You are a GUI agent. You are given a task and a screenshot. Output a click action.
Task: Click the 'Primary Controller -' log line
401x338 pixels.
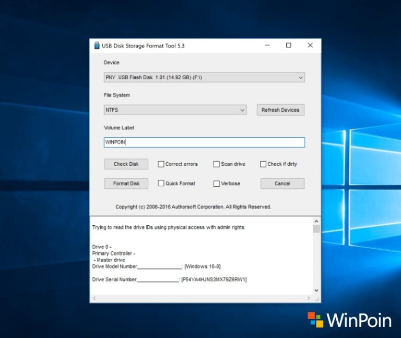coord(113,253)
